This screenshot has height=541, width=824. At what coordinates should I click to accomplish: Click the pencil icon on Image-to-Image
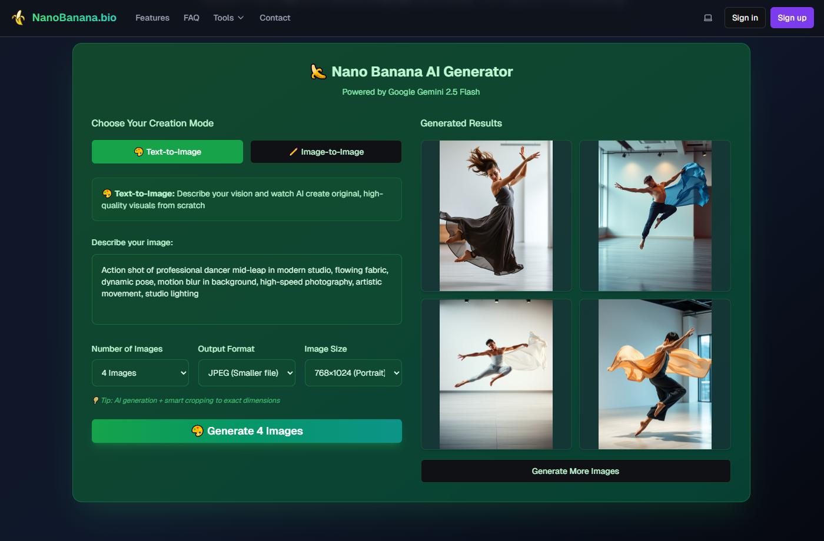pyautogui.click(x=293, y=152)
